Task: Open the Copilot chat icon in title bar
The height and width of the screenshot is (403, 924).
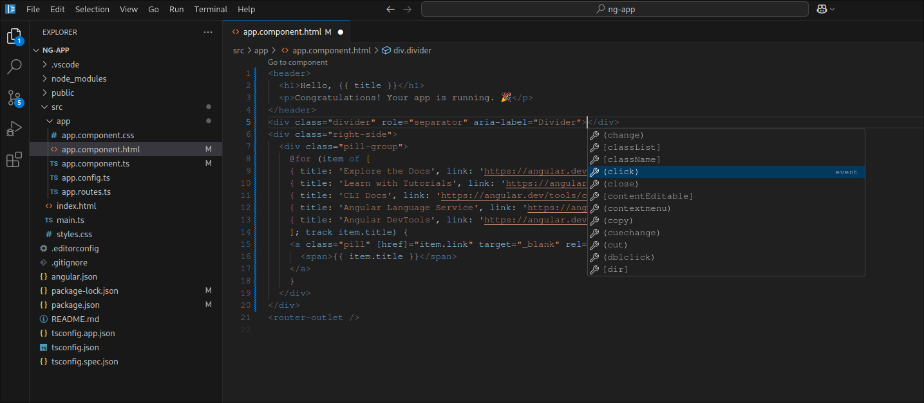Action: 822,9
